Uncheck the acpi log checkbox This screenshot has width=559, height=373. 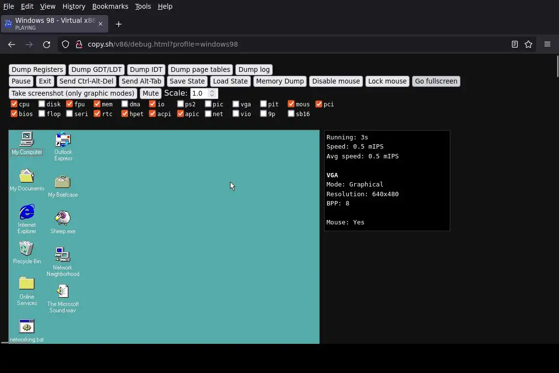pos(152,114)
